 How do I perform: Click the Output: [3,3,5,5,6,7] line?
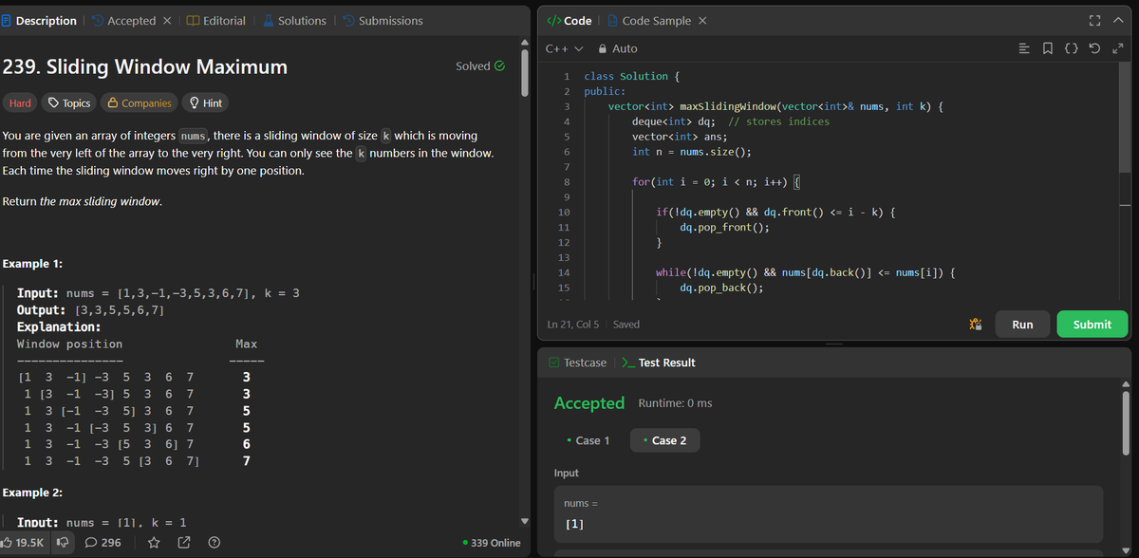click(x=91, y=310)
